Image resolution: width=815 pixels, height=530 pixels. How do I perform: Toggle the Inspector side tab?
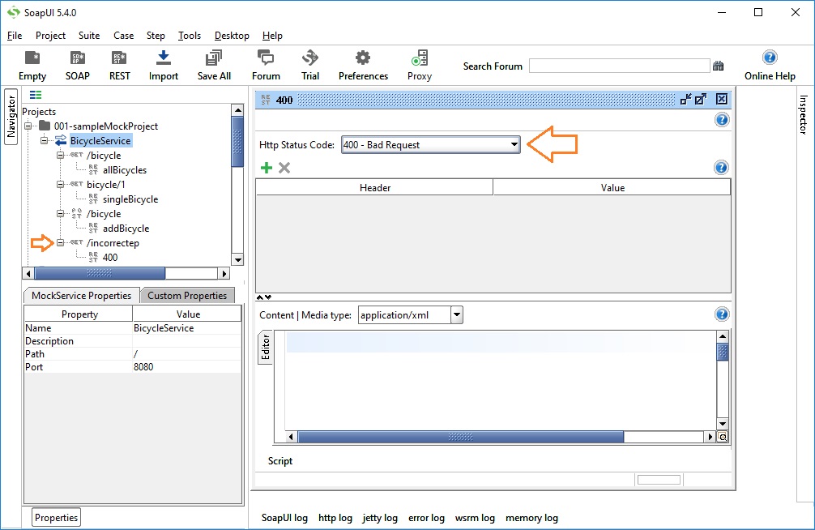pos(803,114)
